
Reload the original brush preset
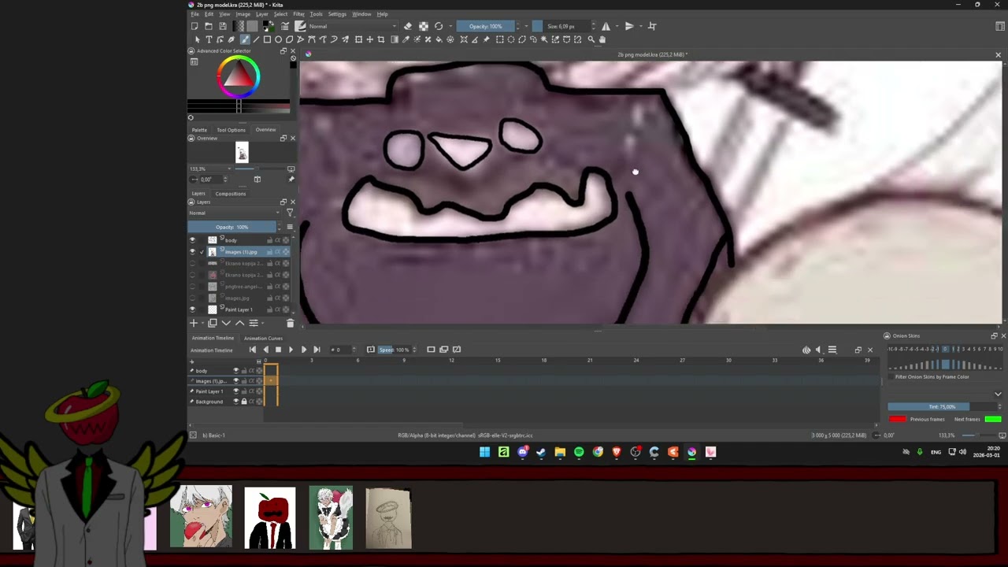tap(439, 26)
